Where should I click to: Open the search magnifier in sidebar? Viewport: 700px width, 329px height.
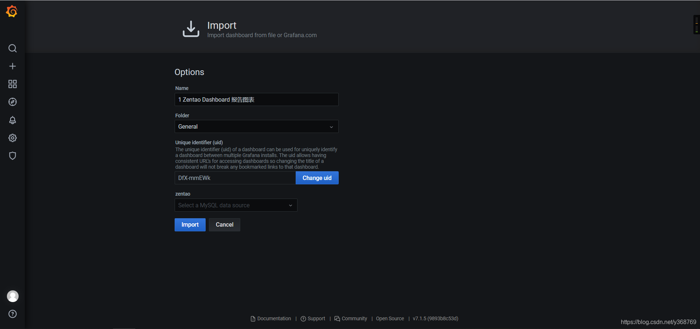click(12, 48)
